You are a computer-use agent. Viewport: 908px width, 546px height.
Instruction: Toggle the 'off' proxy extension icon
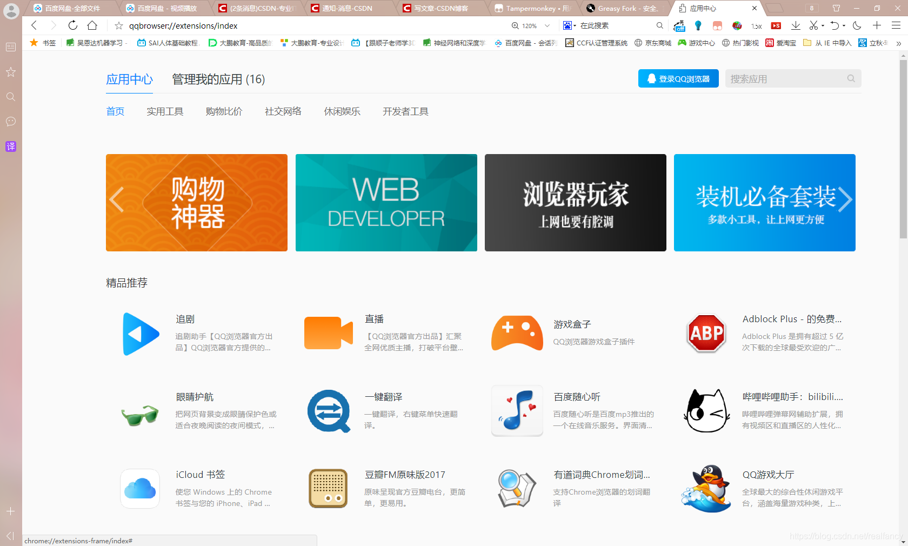[679, 25]
